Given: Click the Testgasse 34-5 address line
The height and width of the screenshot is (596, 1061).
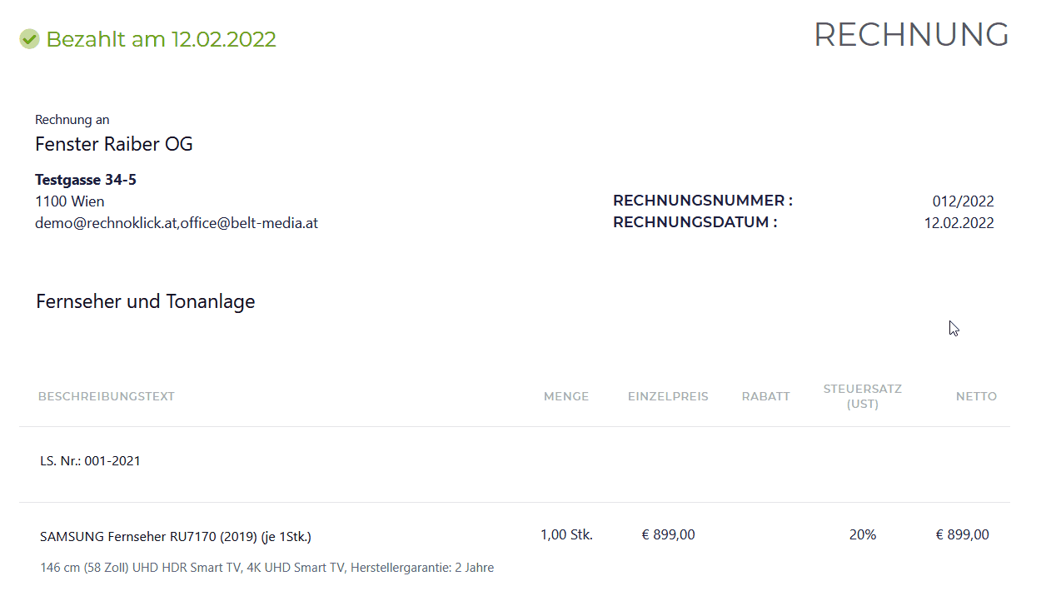Looking at the screenshot, I should tap(86, 180).
